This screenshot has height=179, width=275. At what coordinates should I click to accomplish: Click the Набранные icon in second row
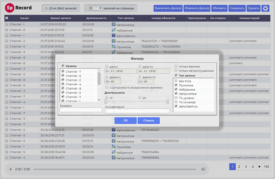pyautogui.click(x=113, y=30)
